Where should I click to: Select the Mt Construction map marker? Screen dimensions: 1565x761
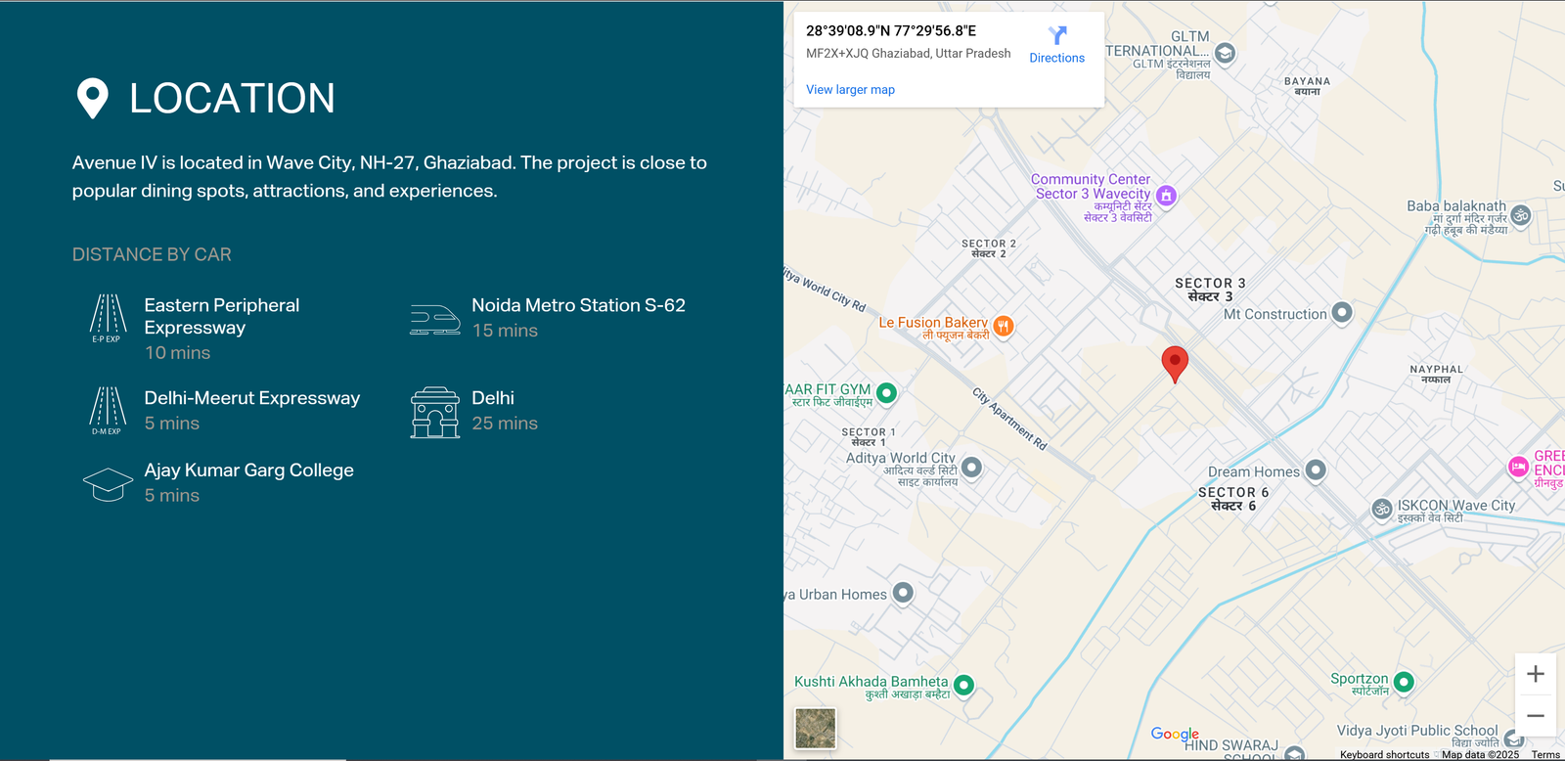click(x=1342, y=313)
